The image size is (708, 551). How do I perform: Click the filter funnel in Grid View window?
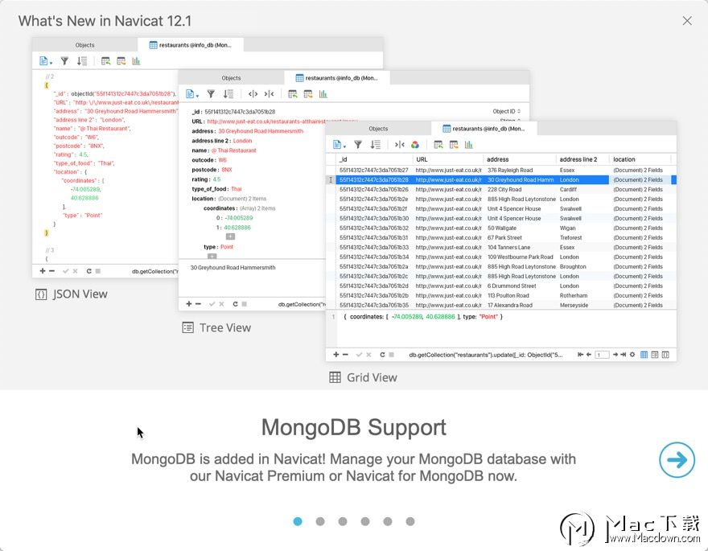[358, 145]
